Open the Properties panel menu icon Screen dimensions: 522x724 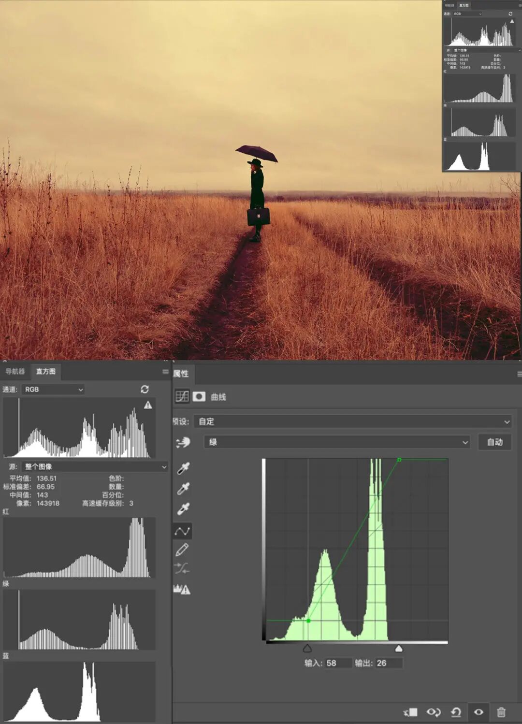pyautogui.click(x=519, y=374)
